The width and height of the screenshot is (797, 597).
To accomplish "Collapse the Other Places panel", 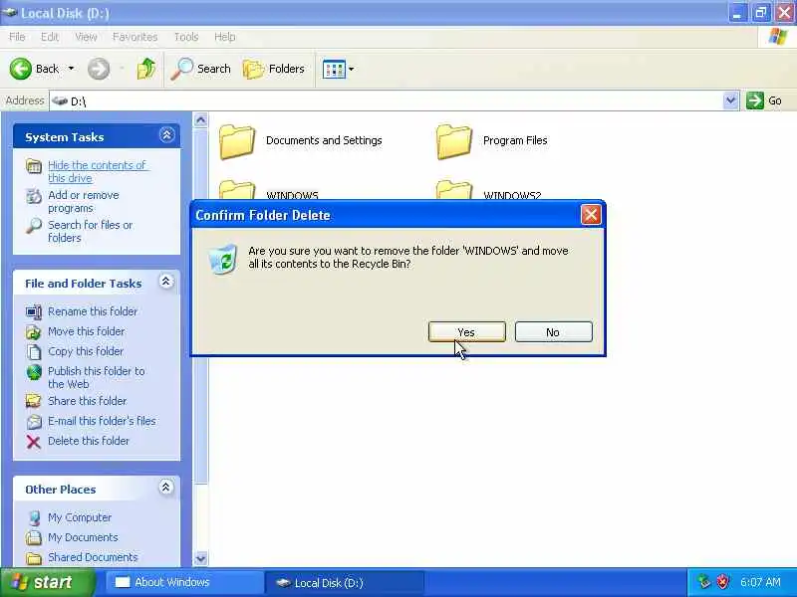I will (165, 488).
